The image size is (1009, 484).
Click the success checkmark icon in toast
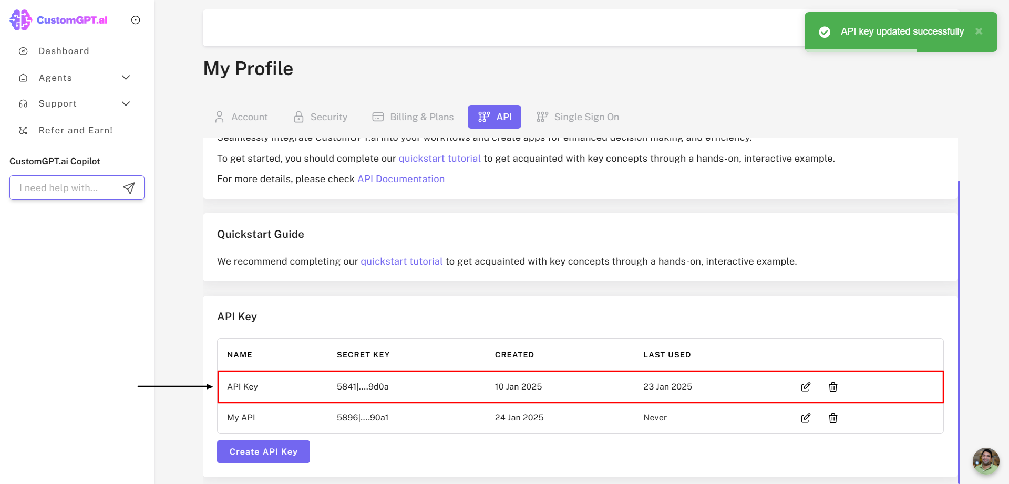tap(825, 32)
